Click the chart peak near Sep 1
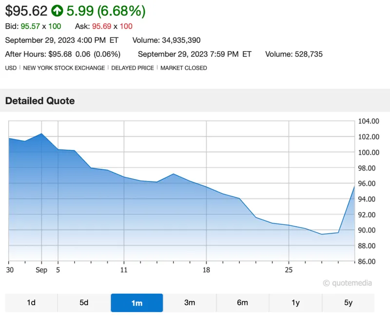Image resolution: width=390 pixels, height=319 pixels. coord(41,133)
